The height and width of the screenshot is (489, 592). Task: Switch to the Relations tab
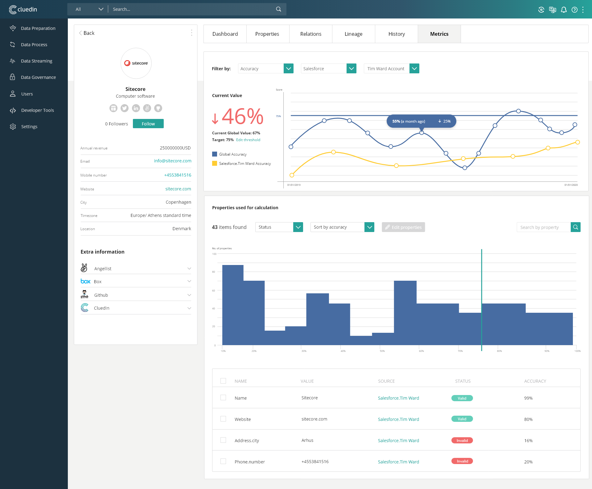[x=311, y=34]
